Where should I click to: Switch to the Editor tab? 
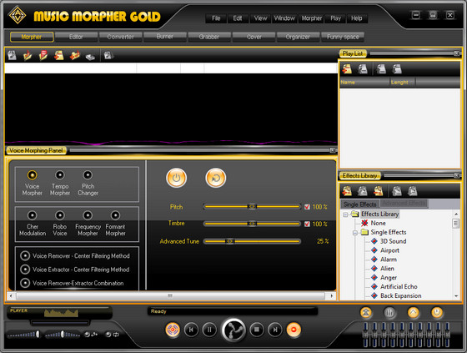(x=76, y=37)
